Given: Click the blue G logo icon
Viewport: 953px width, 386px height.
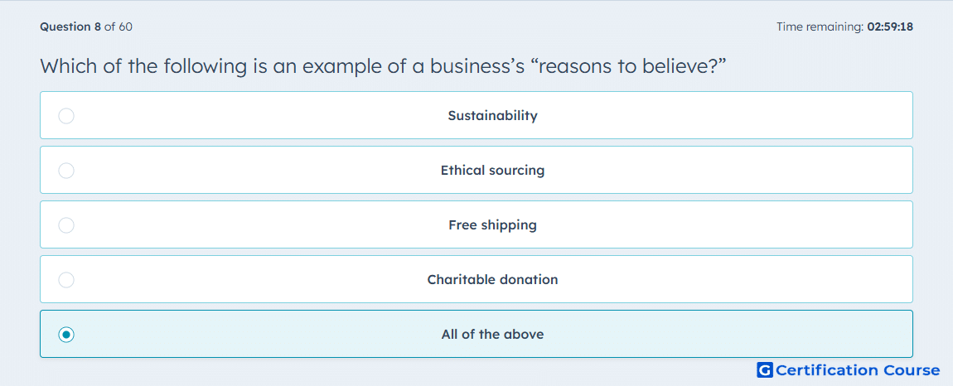Looking at the screenshot, I should (765, 370).
